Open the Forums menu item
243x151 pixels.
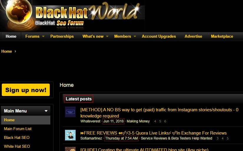[32, 36]
